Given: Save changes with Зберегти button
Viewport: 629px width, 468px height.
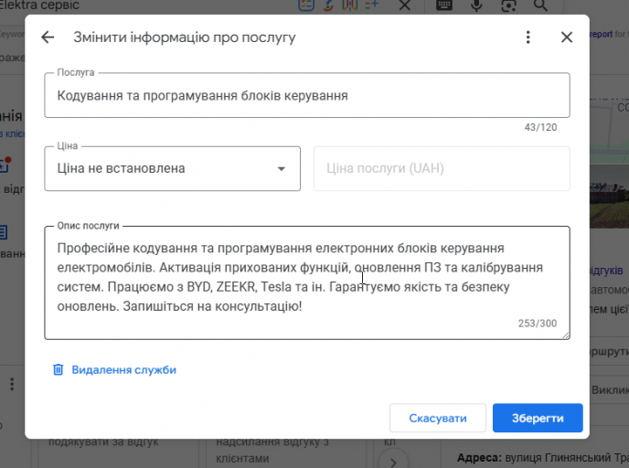Looking at the screenshot, I should 538,418.
